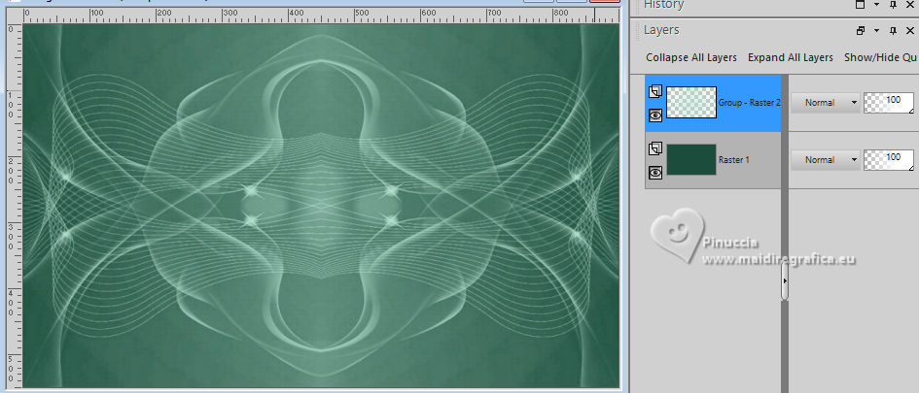Image resolution: width=919 pixels, height=393 pixels.
Task: Maximize the History palette
Action: point(861,5)
